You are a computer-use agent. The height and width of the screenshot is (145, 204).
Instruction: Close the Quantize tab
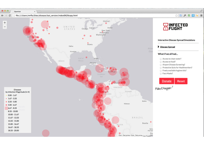35,11
